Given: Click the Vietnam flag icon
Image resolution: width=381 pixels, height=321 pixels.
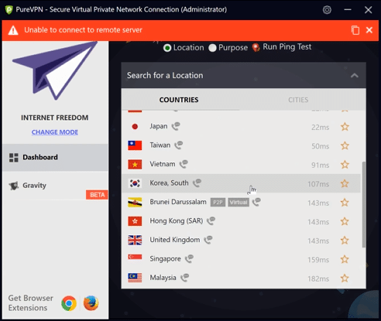Looking at the screenshot, I should pos(135,165).
